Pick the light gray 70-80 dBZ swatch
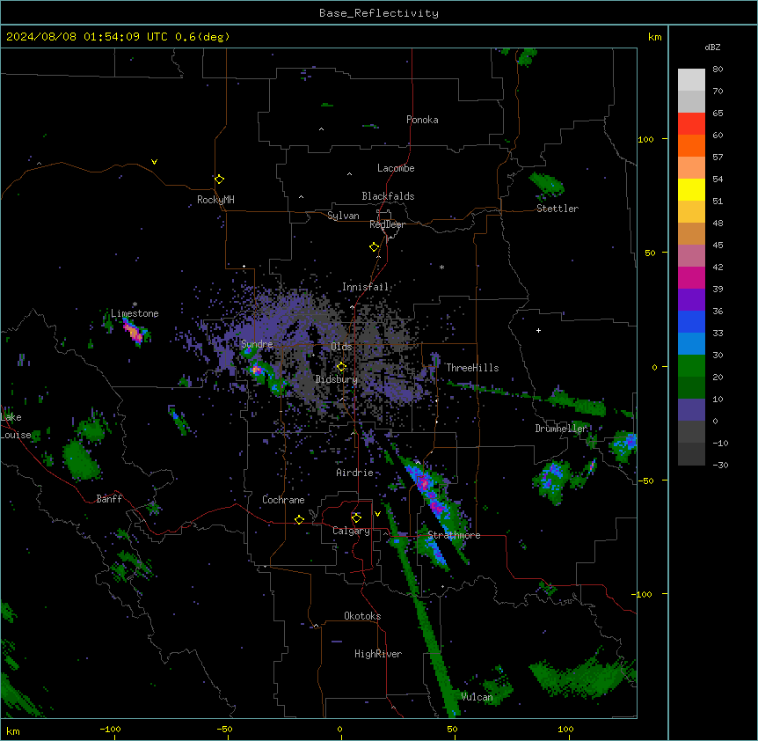The height and width of the screenshot is (741, 758). (x=691, y=79)
